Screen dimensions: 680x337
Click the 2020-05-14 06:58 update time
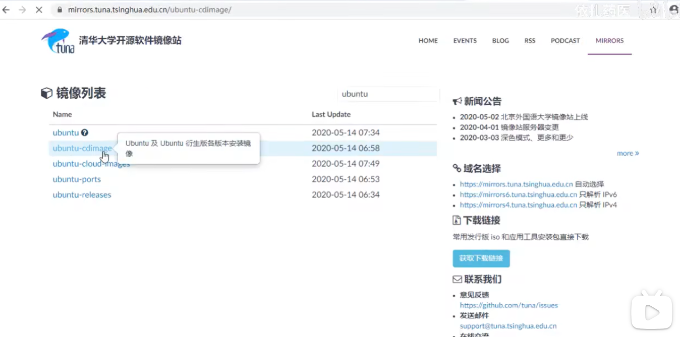346,148
